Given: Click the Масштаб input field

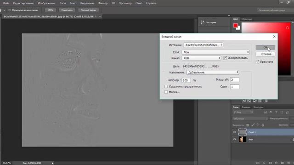Looking at the screenshot, I should pyautogui.click(x=235, y=80).
